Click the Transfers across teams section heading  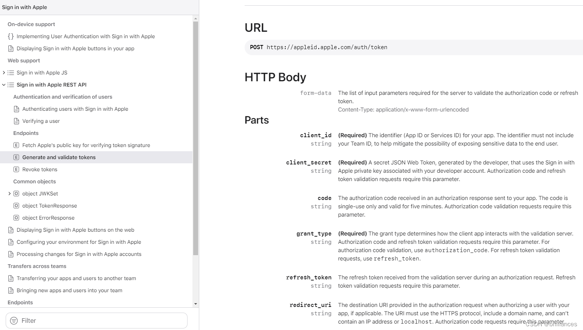[37, 266]
